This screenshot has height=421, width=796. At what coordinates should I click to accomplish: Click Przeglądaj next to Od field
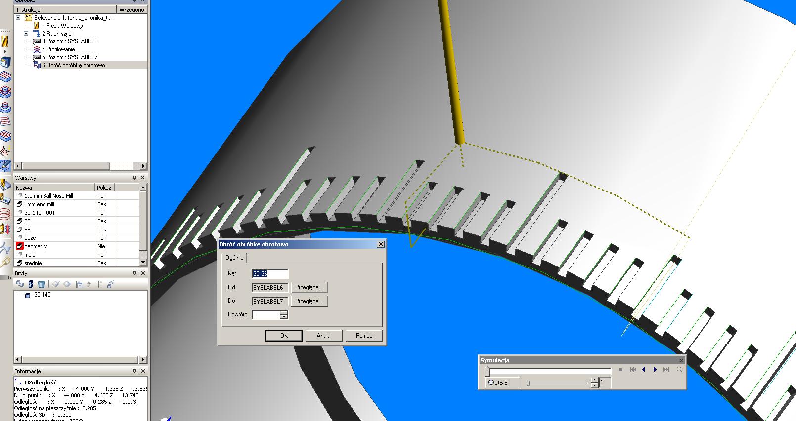(309, 287)
